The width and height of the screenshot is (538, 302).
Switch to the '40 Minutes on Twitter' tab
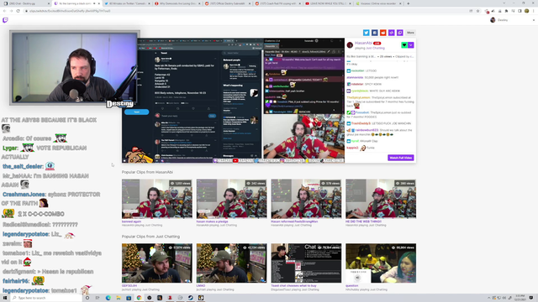pyautogui.click(x=127, y=3)
